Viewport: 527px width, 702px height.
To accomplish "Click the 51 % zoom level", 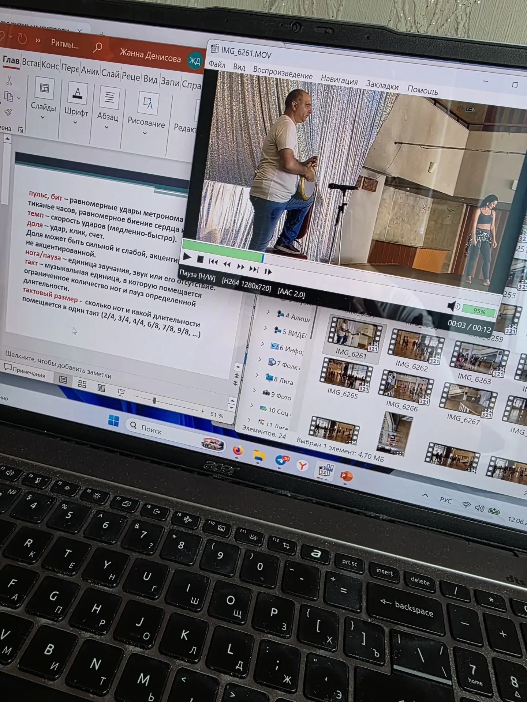I will coord(217,415).
